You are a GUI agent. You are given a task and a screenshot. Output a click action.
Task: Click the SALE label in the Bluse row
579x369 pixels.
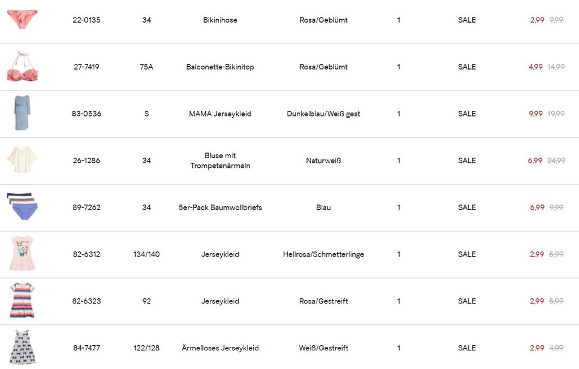(x=467, y=160)
